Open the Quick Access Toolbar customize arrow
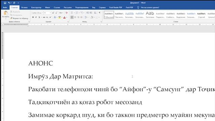Screen dimensions: 215x121 [18, 3]
